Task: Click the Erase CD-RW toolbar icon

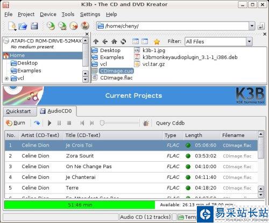Action: [74, 26]
